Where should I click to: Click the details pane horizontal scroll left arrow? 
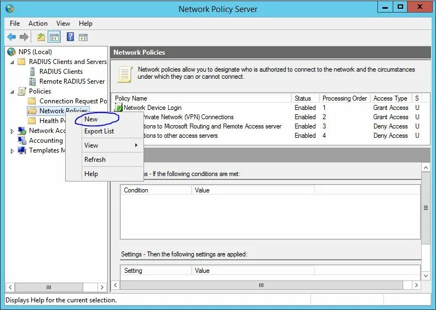(x=116, y=285)
